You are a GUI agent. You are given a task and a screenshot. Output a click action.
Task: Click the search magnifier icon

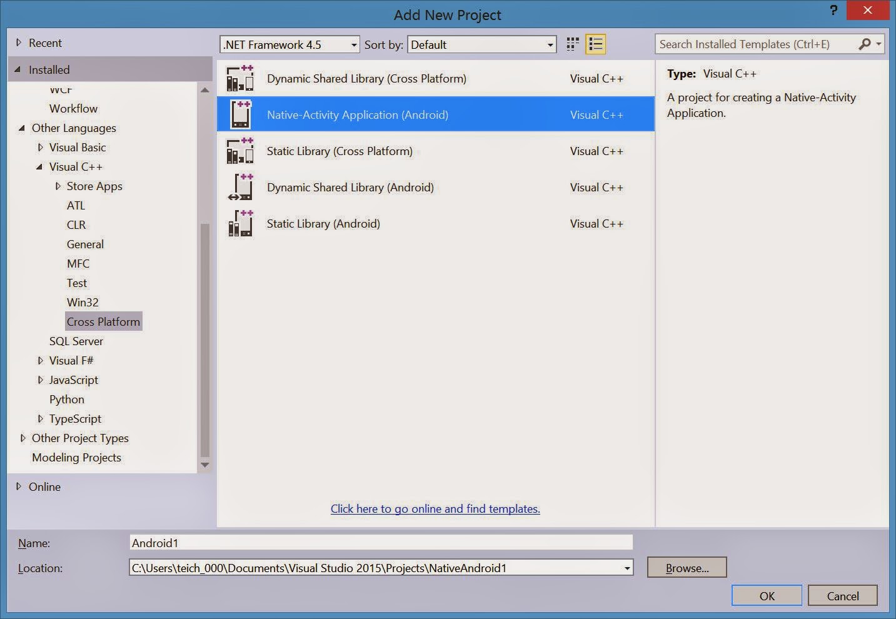(865, 44)
